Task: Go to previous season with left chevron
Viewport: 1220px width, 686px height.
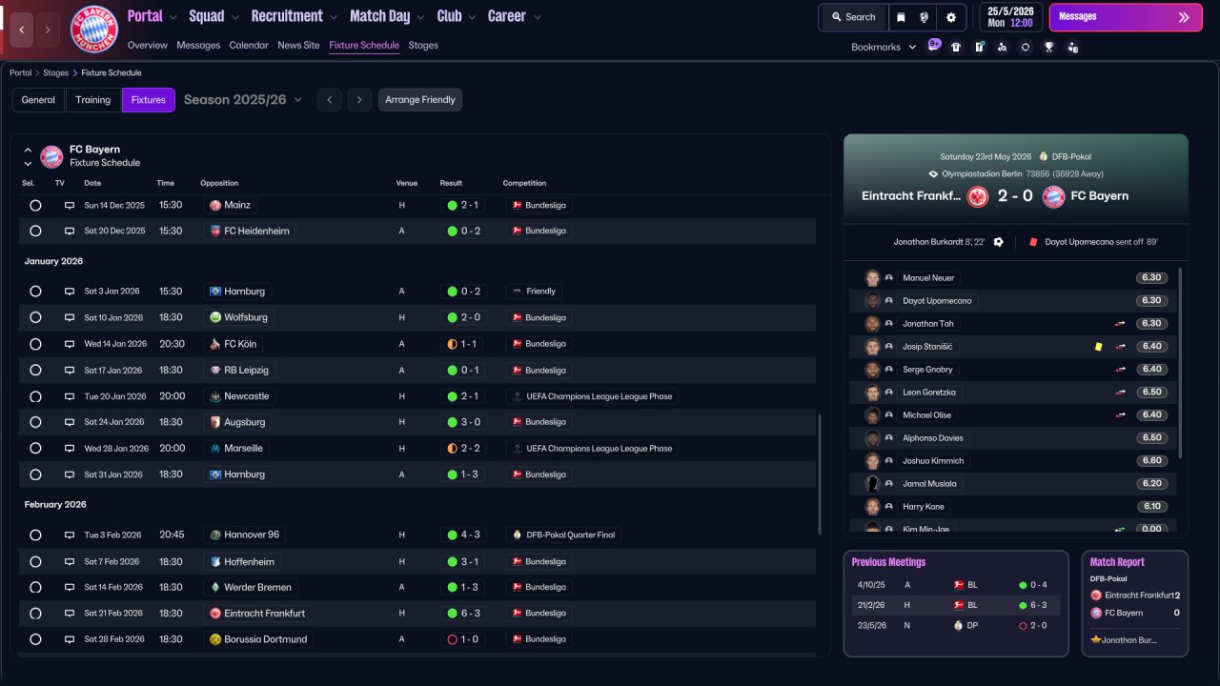Action: click(x=329, y=100)
